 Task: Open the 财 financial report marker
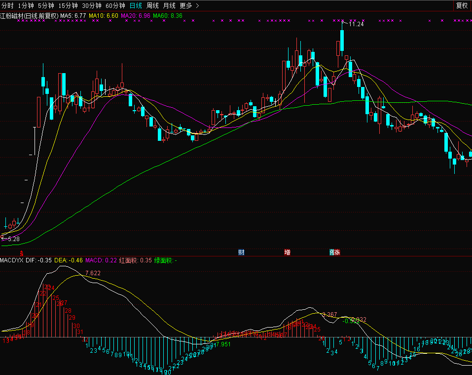241,252
